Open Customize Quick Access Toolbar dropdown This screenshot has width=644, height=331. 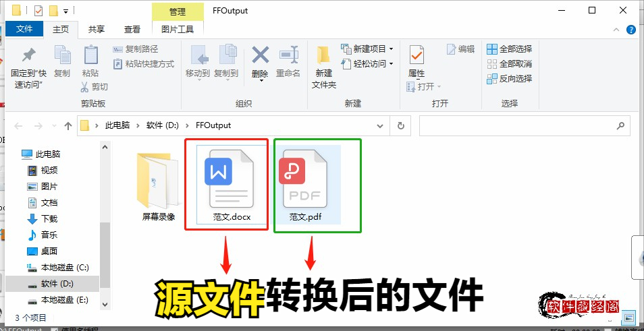tap(65, 11)
